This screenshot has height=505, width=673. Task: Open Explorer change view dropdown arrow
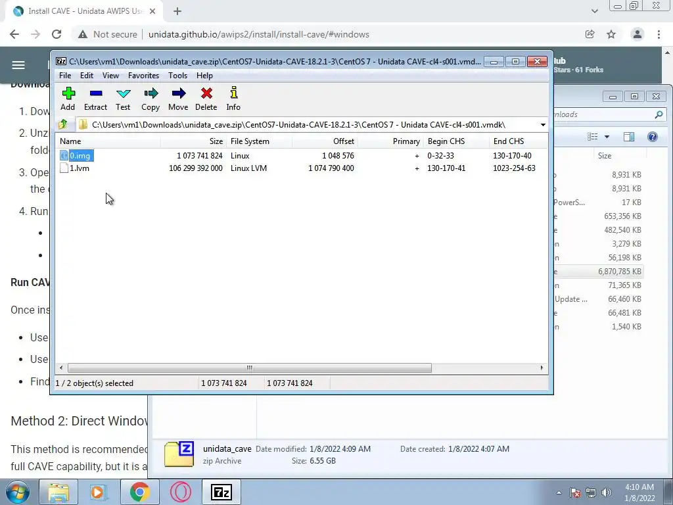[607, 137]
